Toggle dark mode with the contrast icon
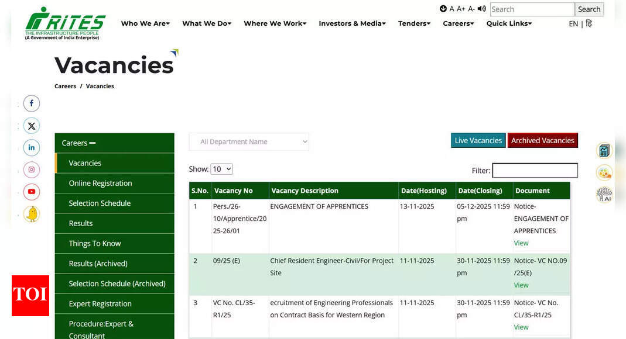The height and width of the screenshot is (339, 626). 443,8
